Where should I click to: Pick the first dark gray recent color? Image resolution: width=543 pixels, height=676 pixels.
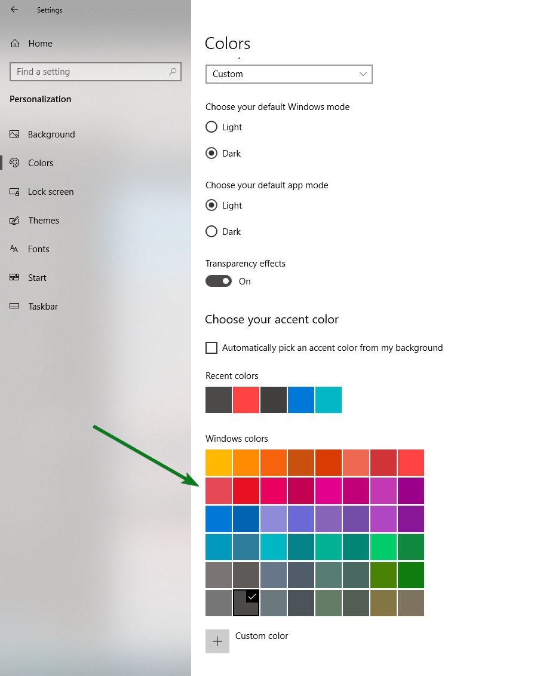tap(219, 400)
